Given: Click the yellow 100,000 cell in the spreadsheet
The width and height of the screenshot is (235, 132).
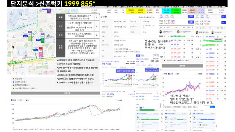Looking at the screenshot, I should point(131,10).
